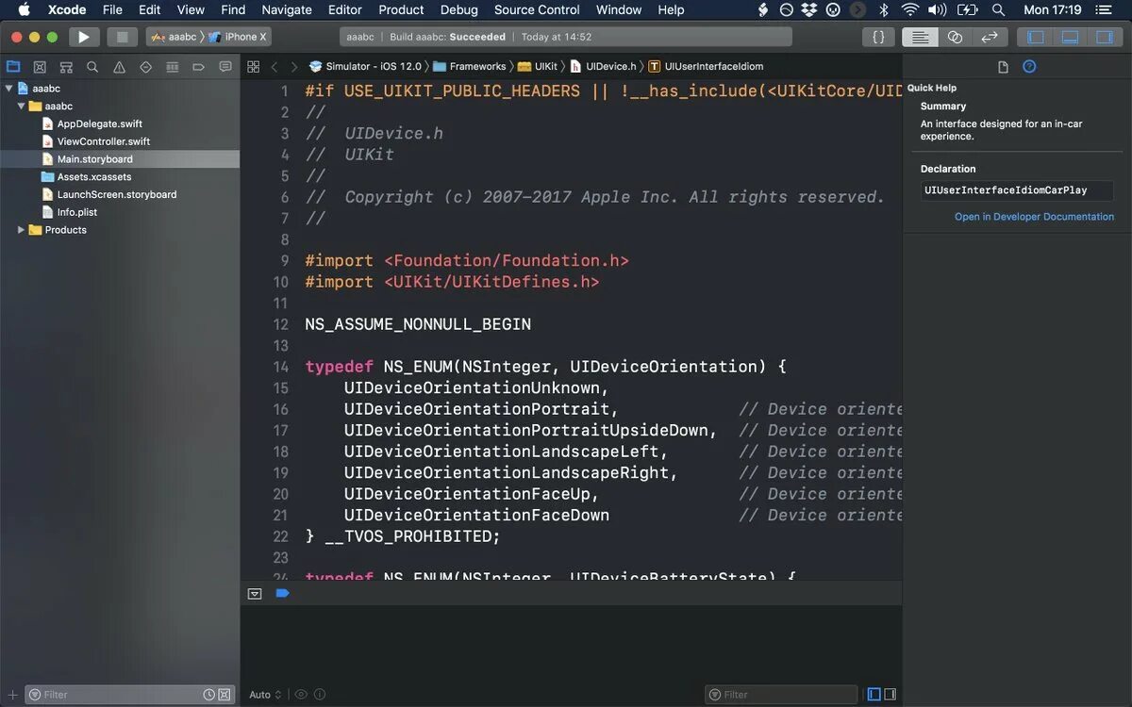
Task: Open the Debug navigator
Action: tap(172, 67)
